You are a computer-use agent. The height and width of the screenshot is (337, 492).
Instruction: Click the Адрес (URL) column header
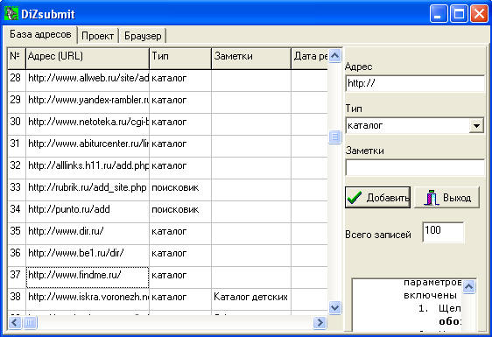[x=88, y=58]
